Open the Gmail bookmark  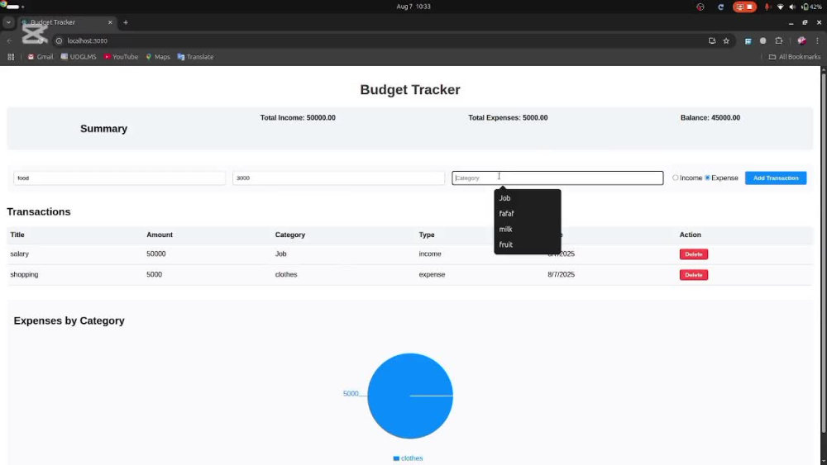pos(41,56)
